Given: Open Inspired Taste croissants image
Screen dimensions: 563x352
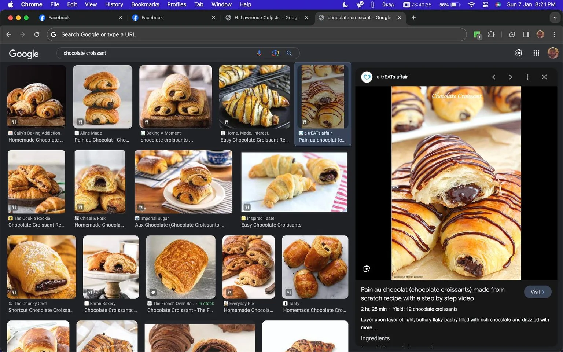Looking at the screenshot, I should tap(294, 182).
